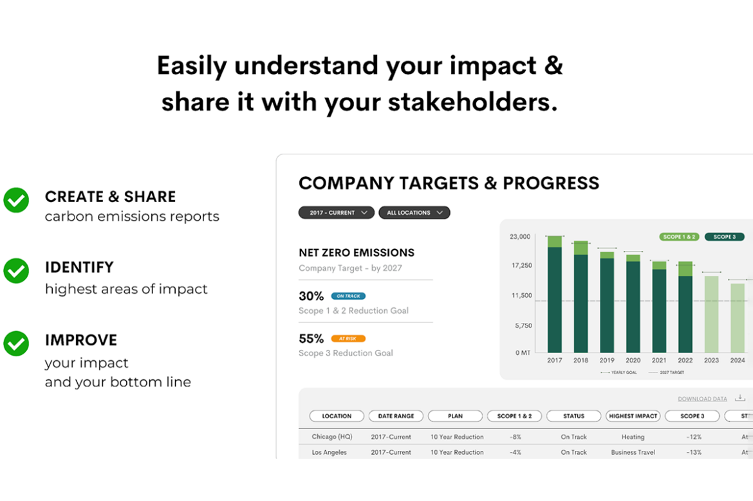Screen dimensions: 753x501
Task: Open the Date Range column filter
Action: click(x=396, y=416)
